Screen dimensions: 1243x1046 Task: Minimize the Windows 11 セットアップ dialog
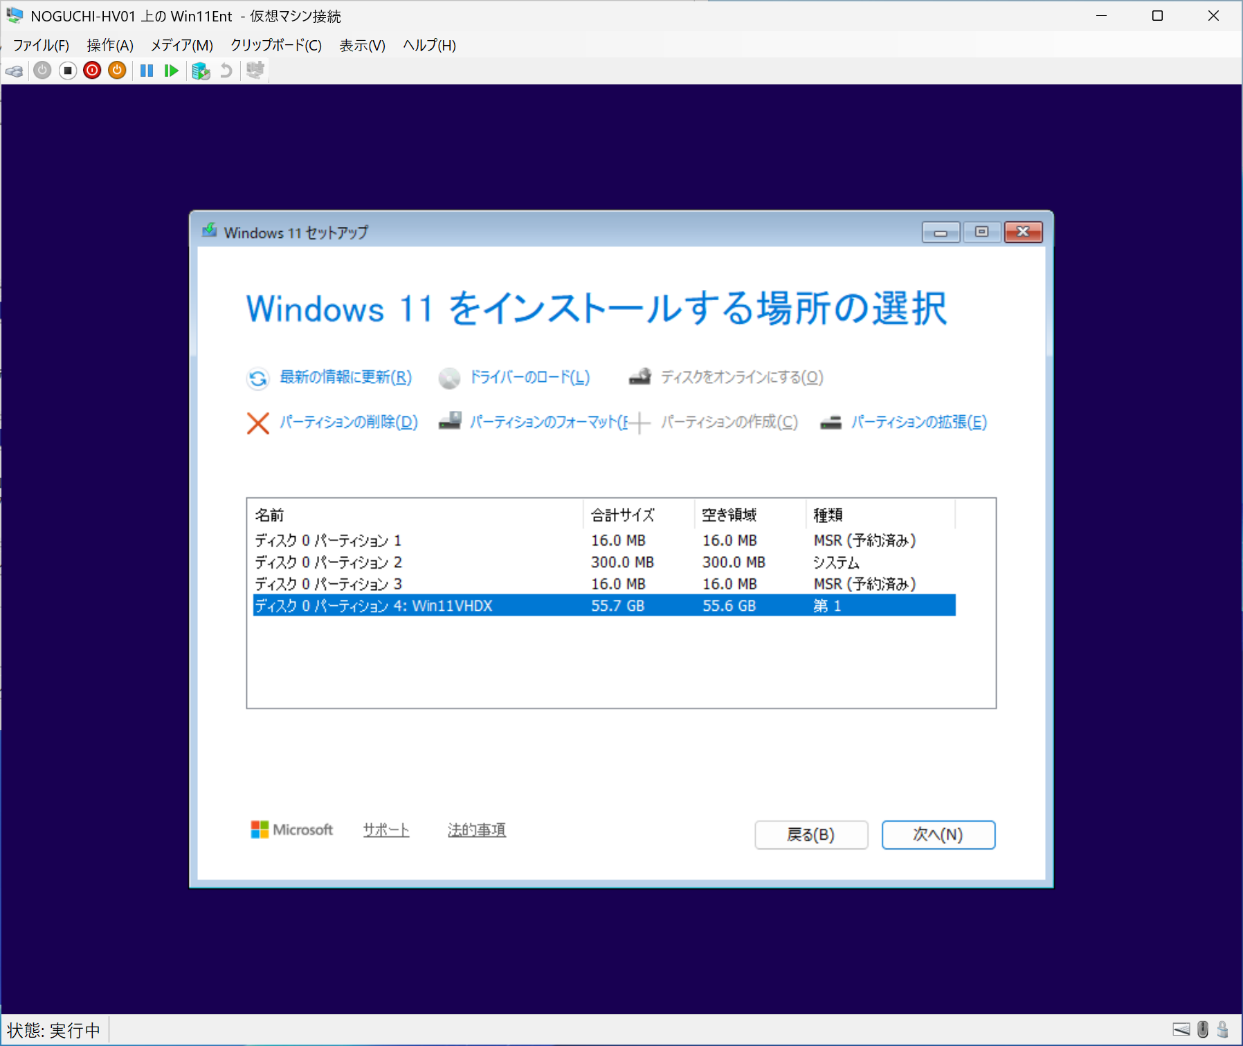941,232
